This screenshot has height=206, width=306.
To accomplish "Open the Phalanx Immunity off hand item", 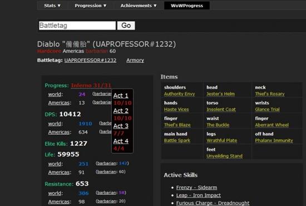I will pos(274,140).
